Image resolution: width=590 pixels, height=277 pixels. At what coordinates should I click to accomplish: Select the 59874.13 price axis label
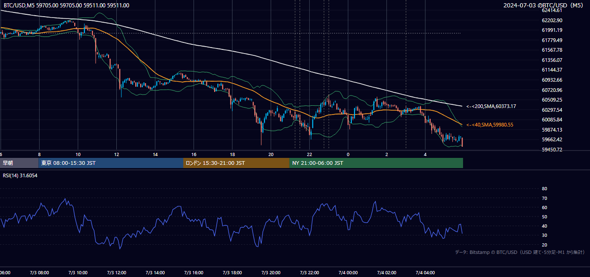(553, 130)
